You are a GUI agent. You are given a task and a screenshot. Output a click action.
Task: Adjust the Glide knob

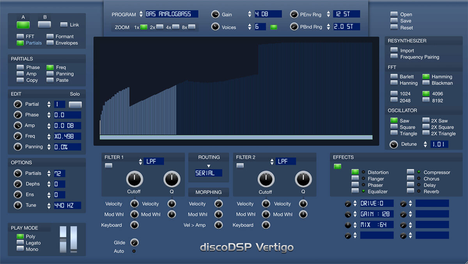pyautogui.click(x=134, y=242)
